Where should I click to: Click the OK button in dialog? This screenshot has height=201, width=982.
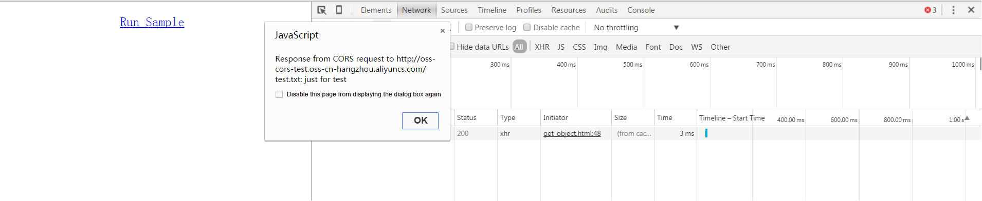pos(420,120)
